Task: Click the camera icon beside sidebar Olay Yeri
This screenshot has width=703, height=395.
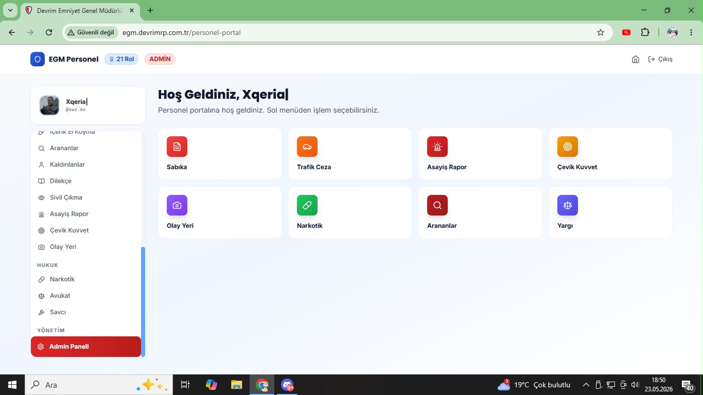Action: pos(42,247)
